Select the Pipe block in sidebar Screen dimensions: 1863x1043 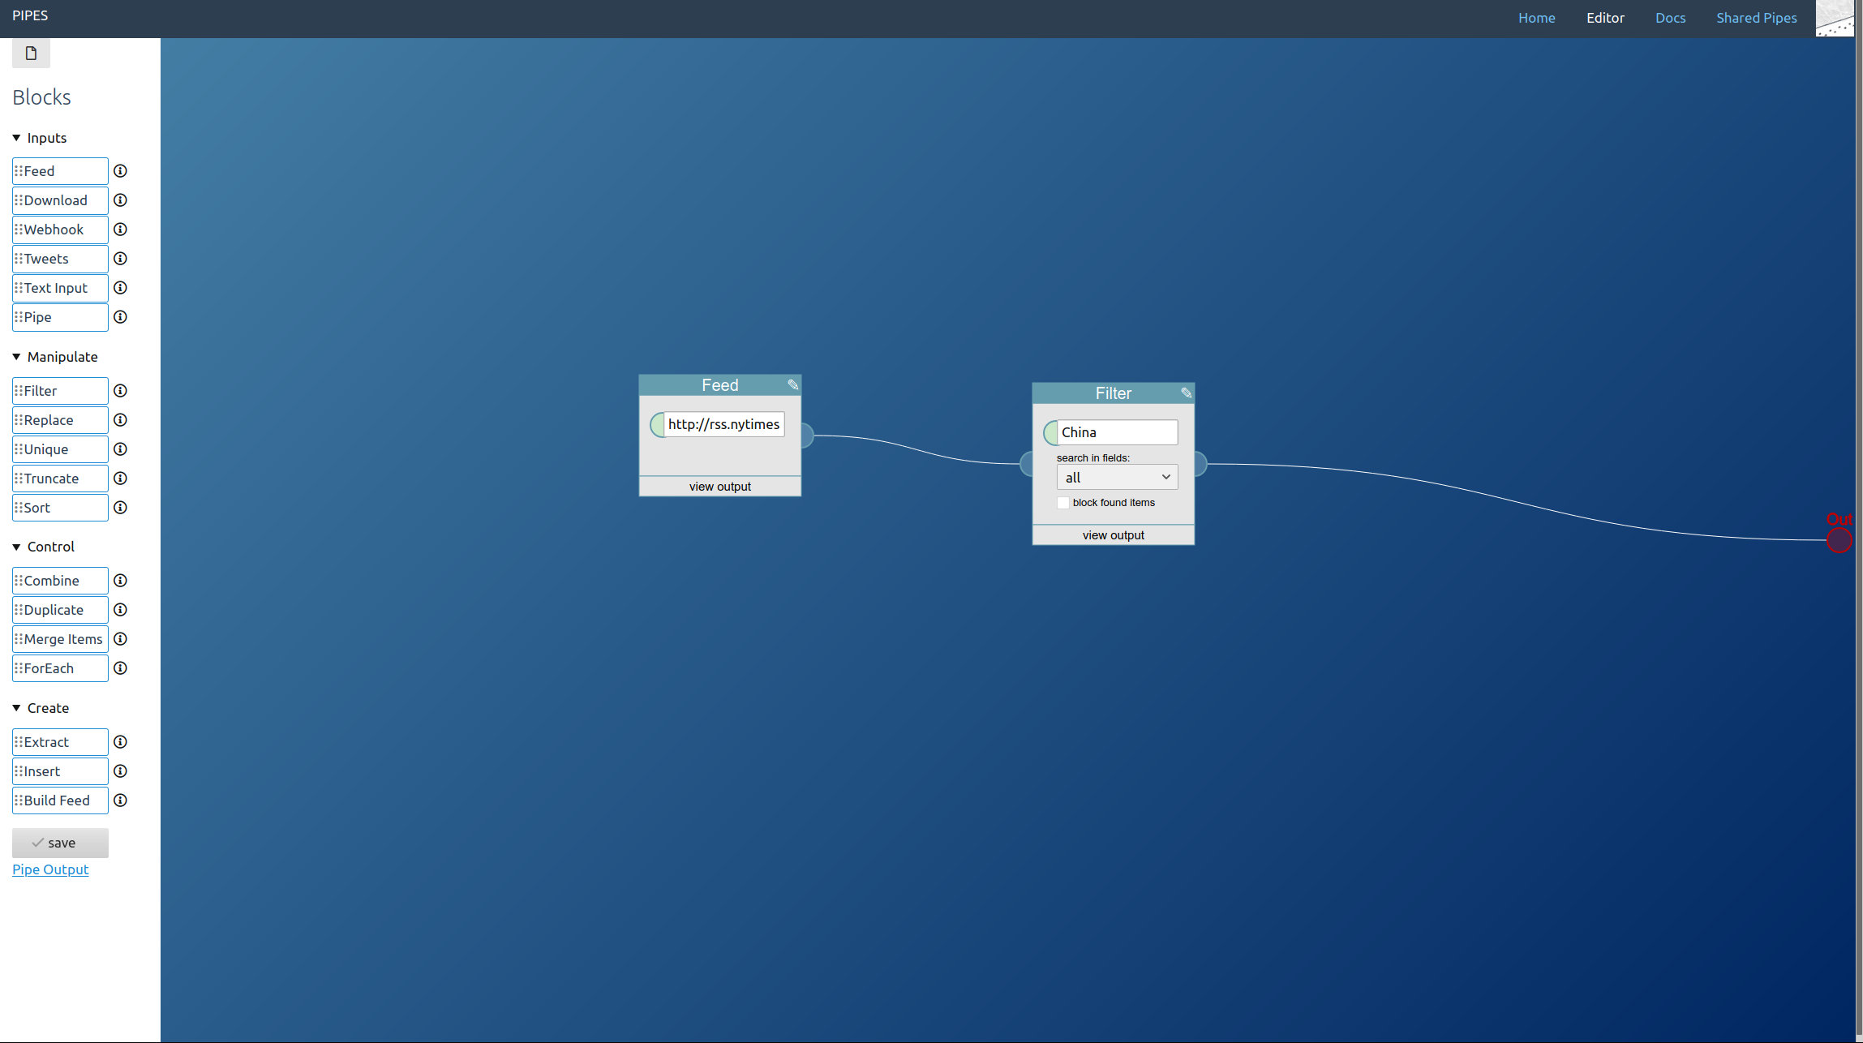60,317
